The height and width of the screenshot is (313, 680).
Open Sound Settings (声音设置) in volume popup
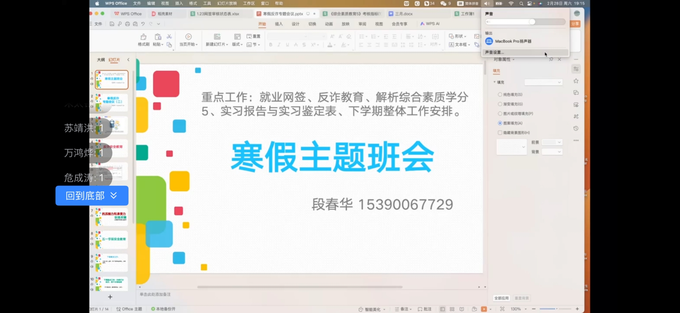click(x=494, y=52)
